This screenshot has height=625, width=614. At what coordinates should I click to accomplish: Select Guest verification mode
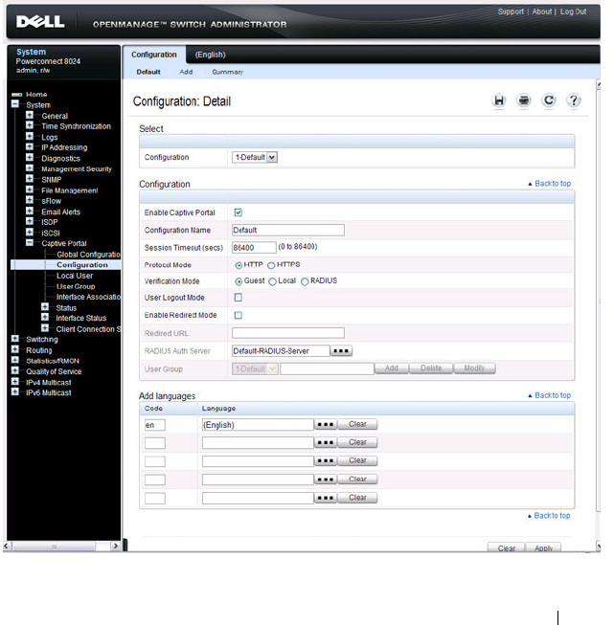(239, 281)
